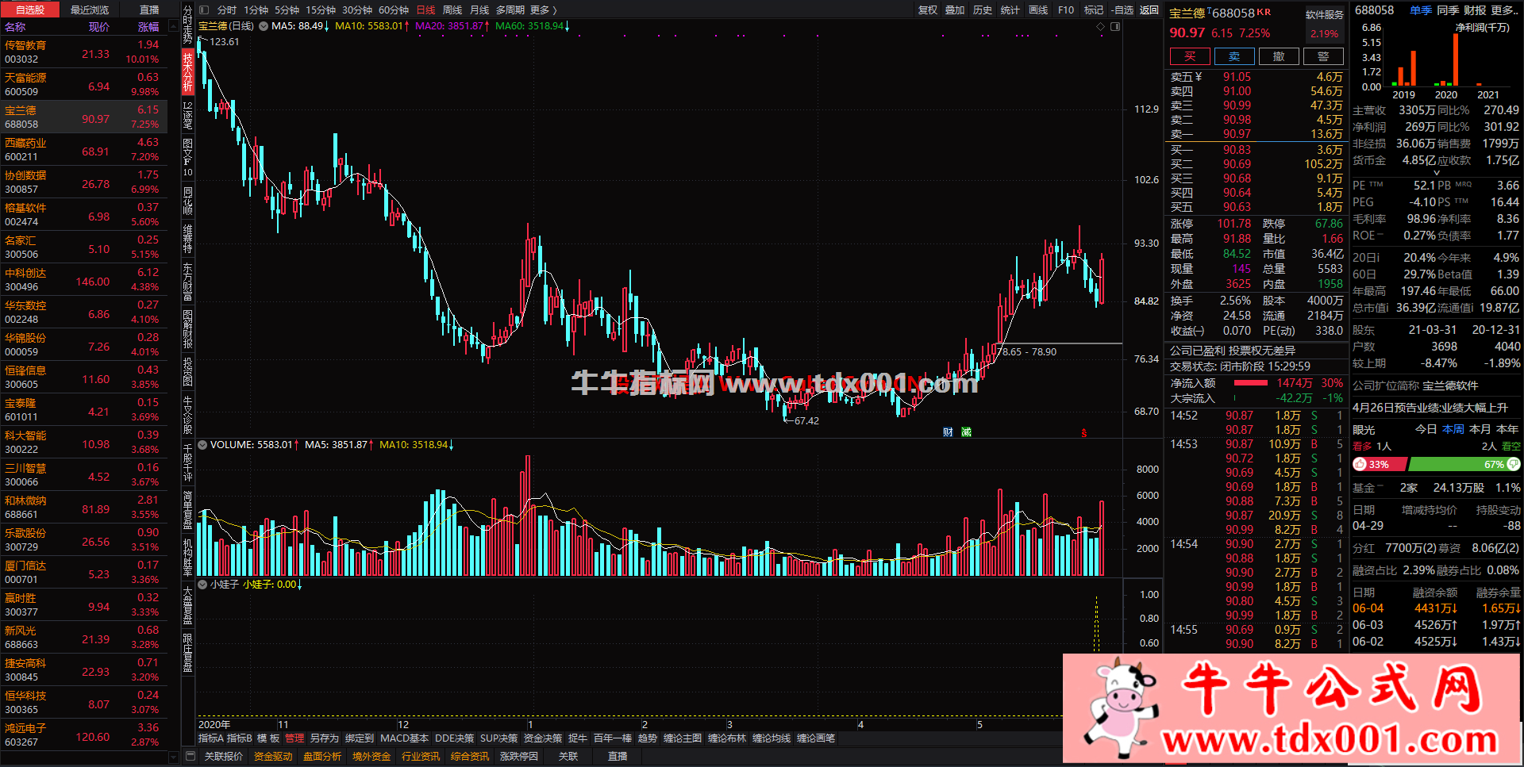The image size is (1524, 767).
Task: Click the KR badge beside 688058
Action: pyautogui.click(x=1264, y=12)
